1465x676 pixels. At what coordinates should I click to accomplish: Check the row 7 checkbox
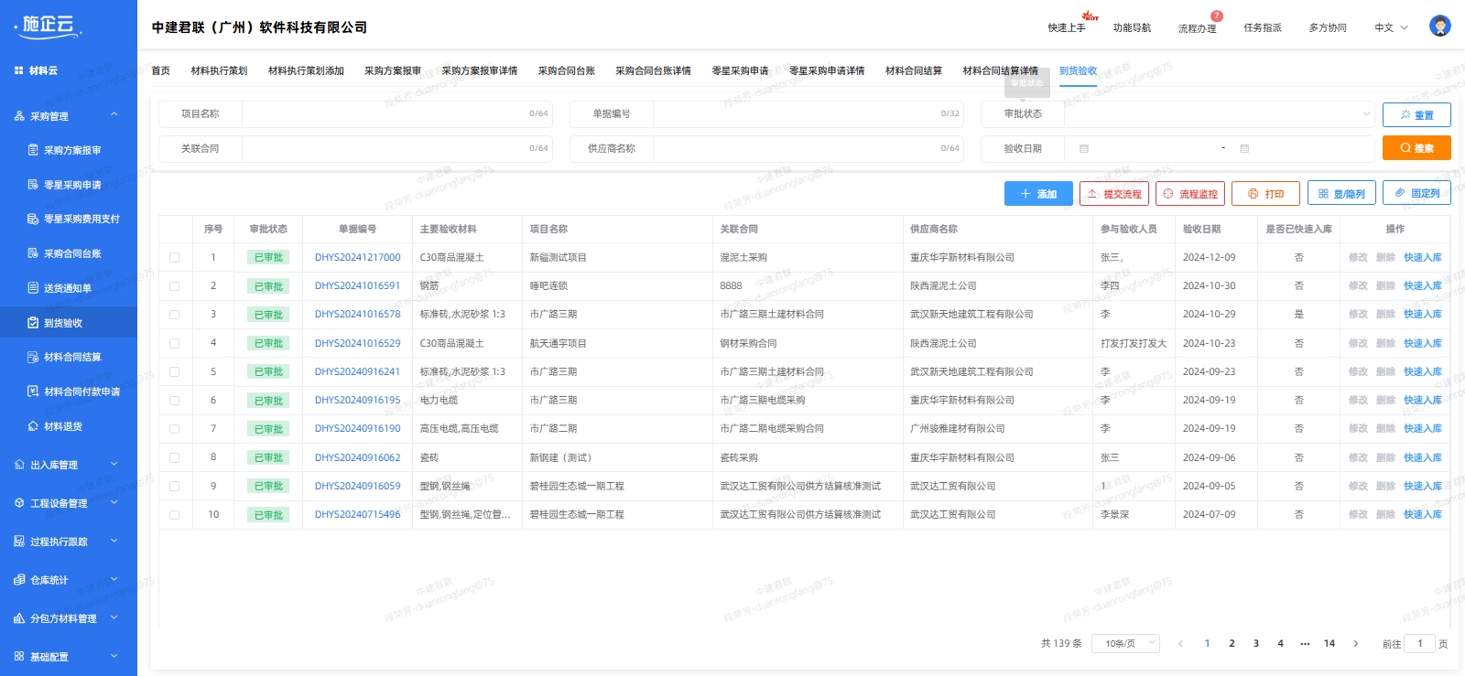174,429
